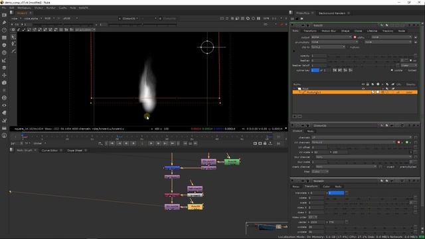Adjust the Roto feather slider
Image resolution: width=425 pixels, height=239 pixels.
click(364, 60)
